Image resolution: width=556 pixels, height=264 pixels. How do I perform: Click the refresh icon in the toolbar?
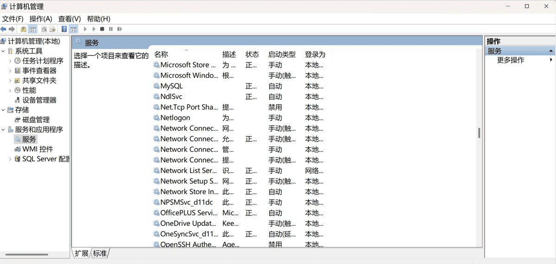click(x=44, y=29)
